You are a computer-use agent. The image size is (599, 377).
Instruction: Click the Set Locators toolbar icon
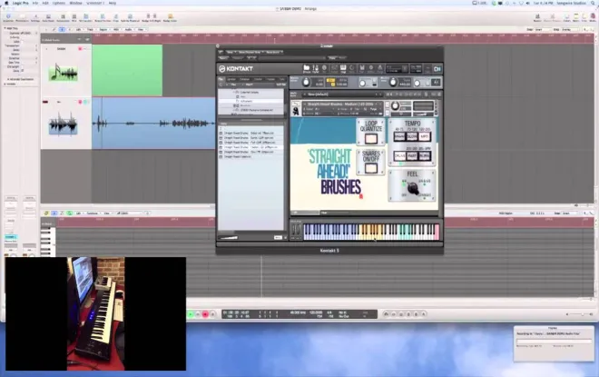tap(85, 17)
